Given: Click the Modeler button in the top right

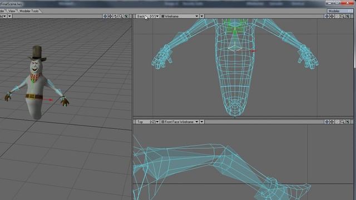Looking at the screenshot, I should click(340, 11).
